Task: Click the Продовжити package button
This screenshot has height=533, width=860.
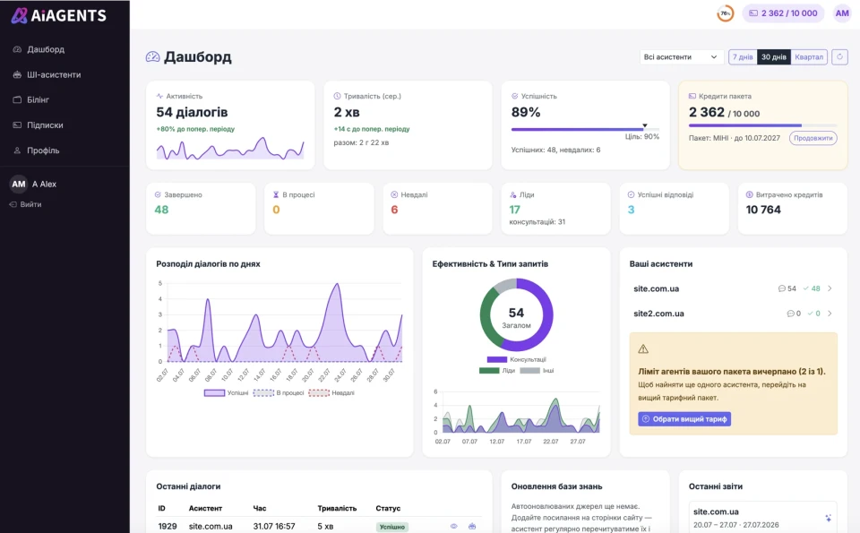Action: pos(813,138)
